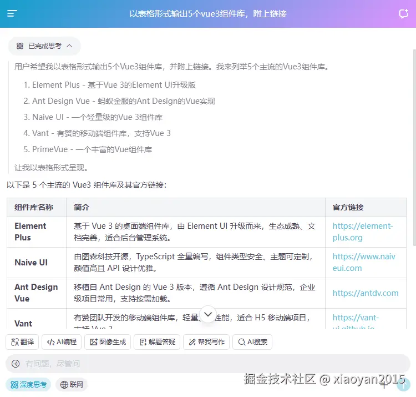Select the AI编程 quick action

point(62,342)
